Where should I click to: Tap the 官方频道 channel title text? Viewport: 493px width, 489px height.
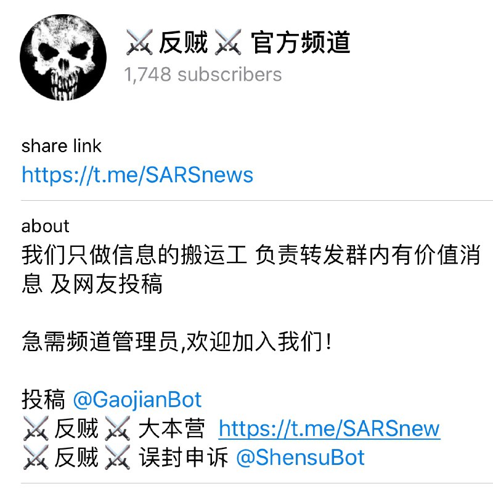301,42
